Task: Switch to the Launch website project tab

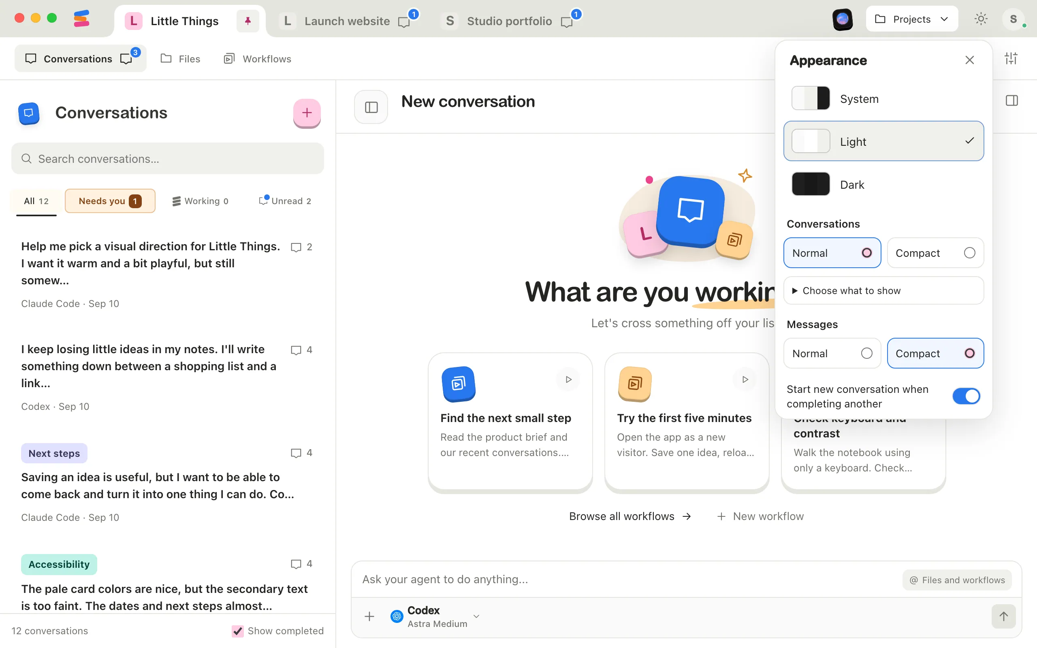Action: (347, 21)
